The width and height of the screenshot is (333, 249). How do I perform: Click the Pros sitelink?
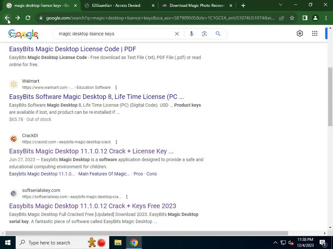(x=138, y=174)
